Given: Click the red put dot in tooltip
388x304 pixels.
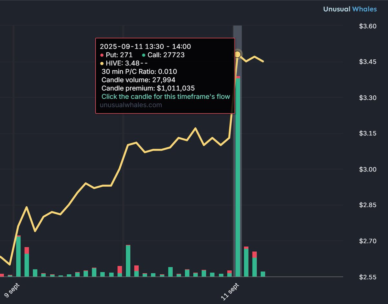Looking at the screenshot, I should 102,55.
